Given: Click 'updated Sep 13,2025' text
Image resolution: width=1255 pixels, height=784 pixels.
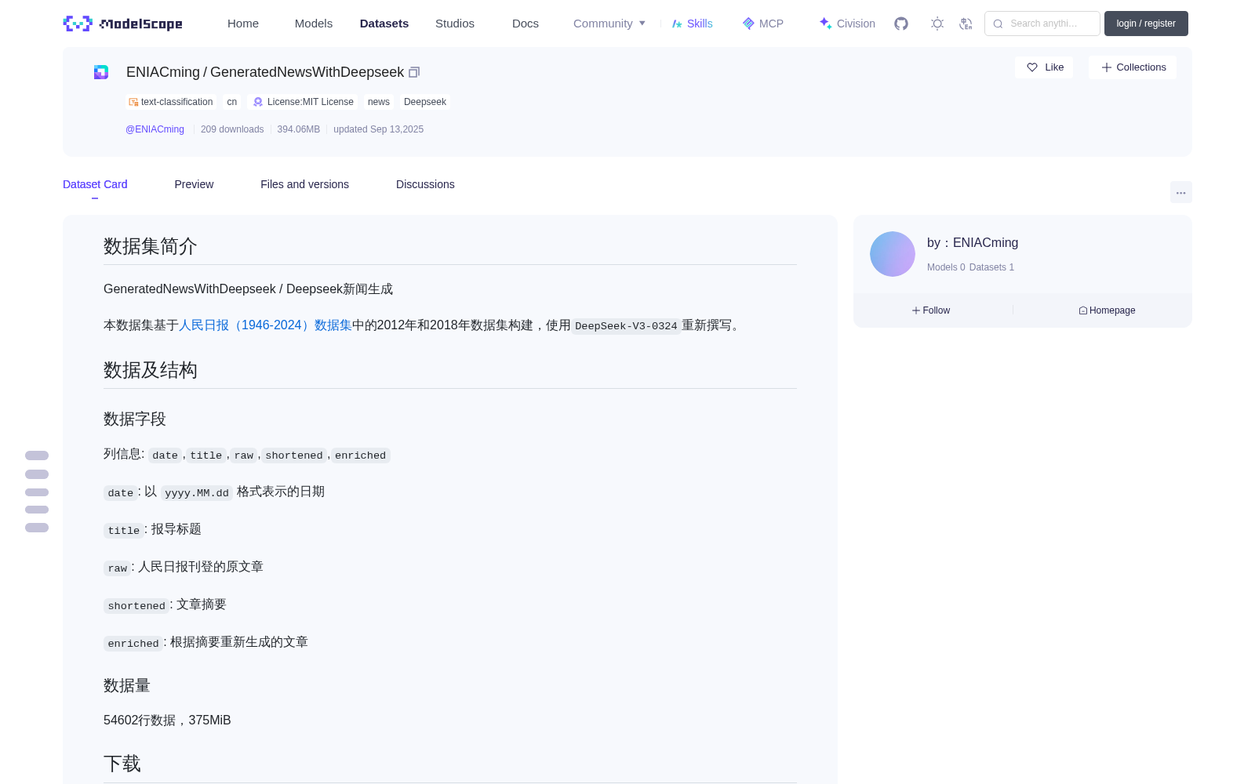Looking at the screenshot, I should pyautogui.click(x=378, y=129).
